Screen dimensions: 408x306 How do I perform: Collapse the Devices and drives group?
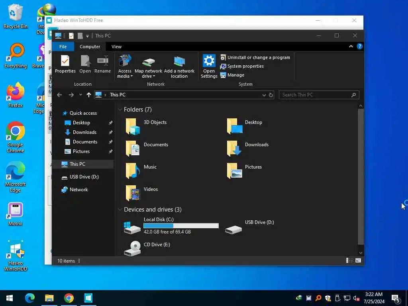[x=120, y=210]
